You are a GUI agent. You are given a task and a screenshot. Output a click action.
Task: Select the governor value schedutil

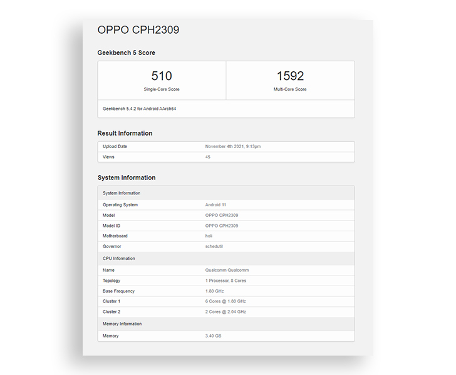point(214,246)
